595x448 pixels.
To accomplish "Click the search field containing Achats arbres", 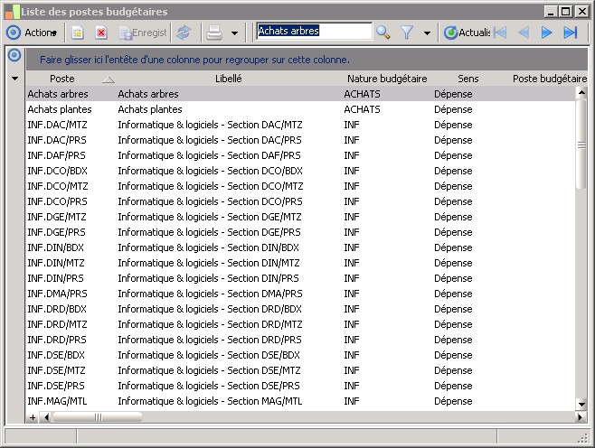I will (x=313, y=32).
